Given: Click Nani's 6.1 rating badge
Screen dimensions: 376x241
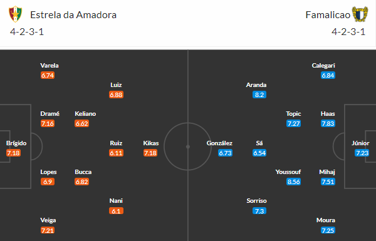Looking at the screenshot, I should click(116, 211).
